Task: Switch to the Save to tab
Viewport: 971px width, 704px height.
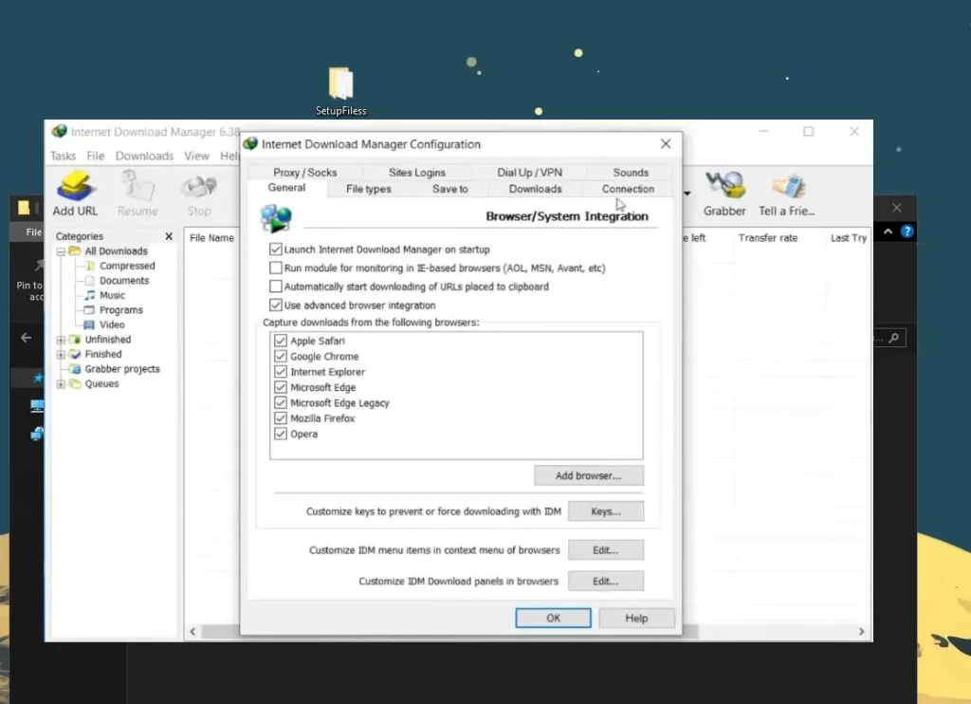Action: tap(450, 189)
